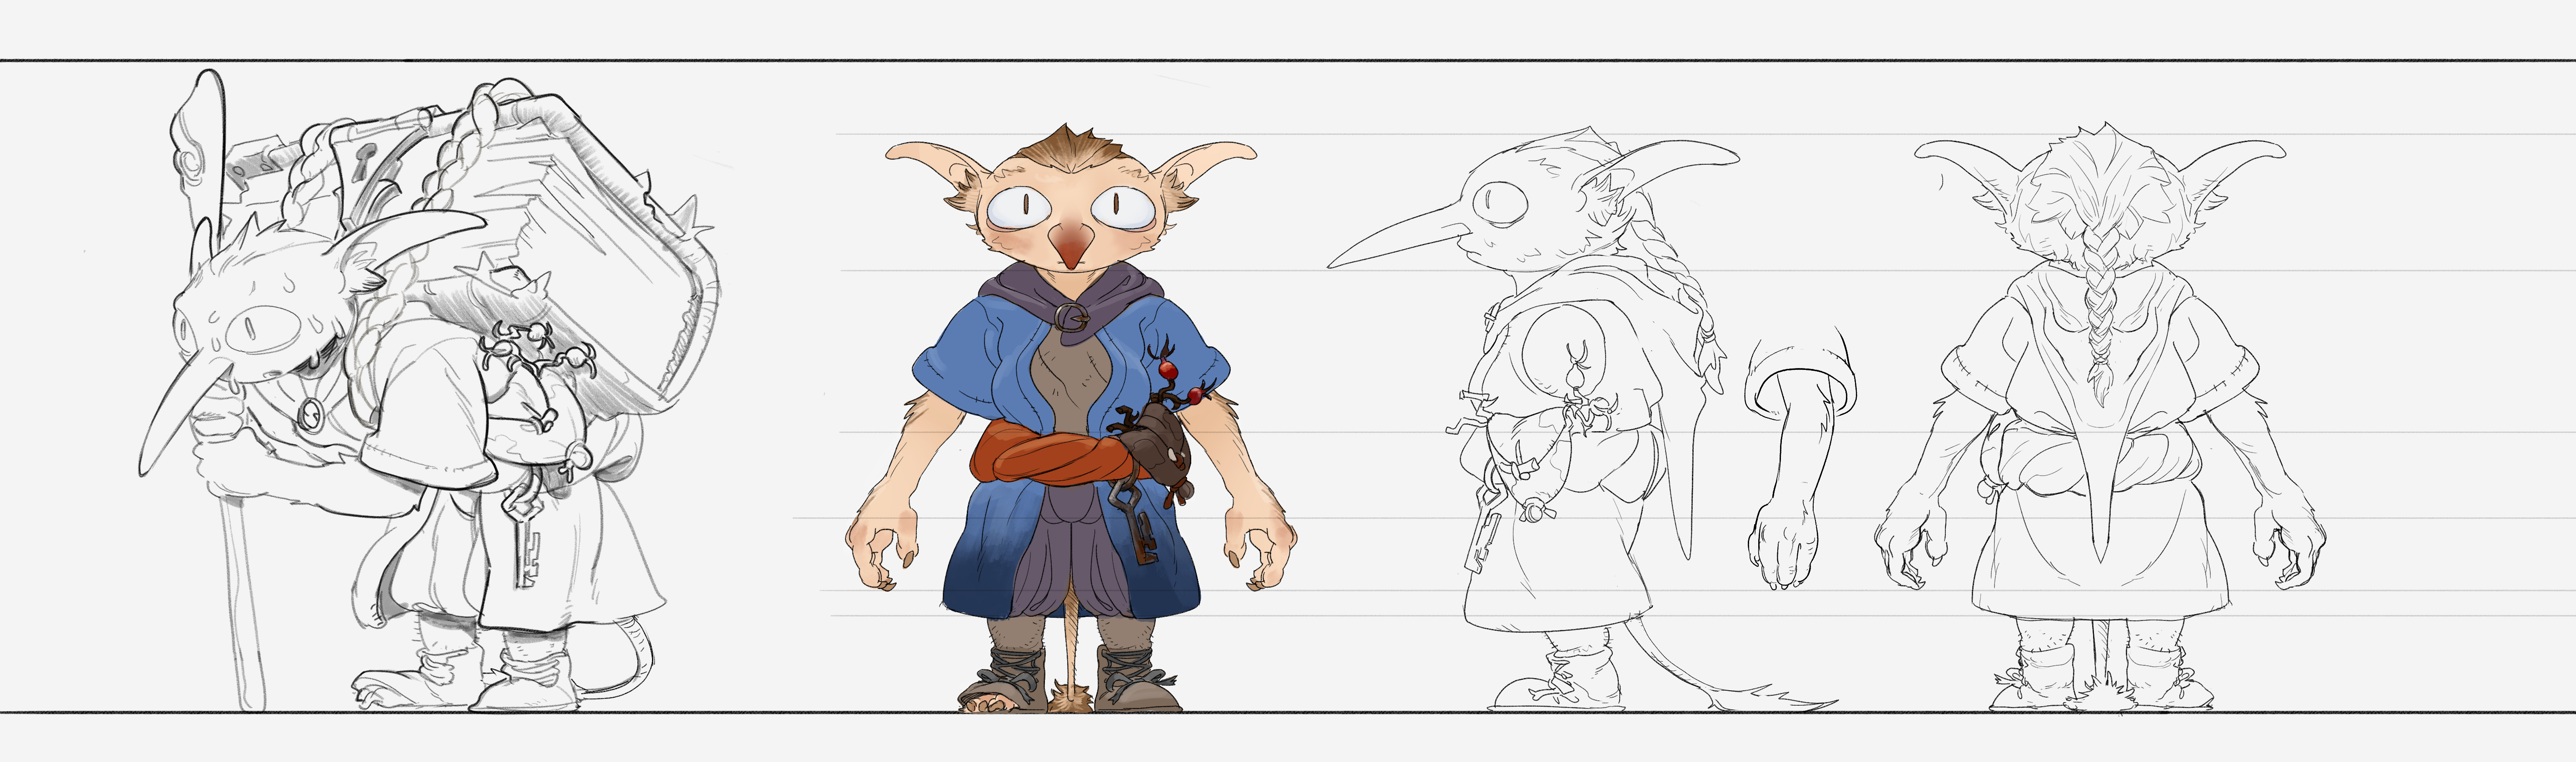
Task: Select the colored front-view character in blue robe
Action: [1071, 419]
